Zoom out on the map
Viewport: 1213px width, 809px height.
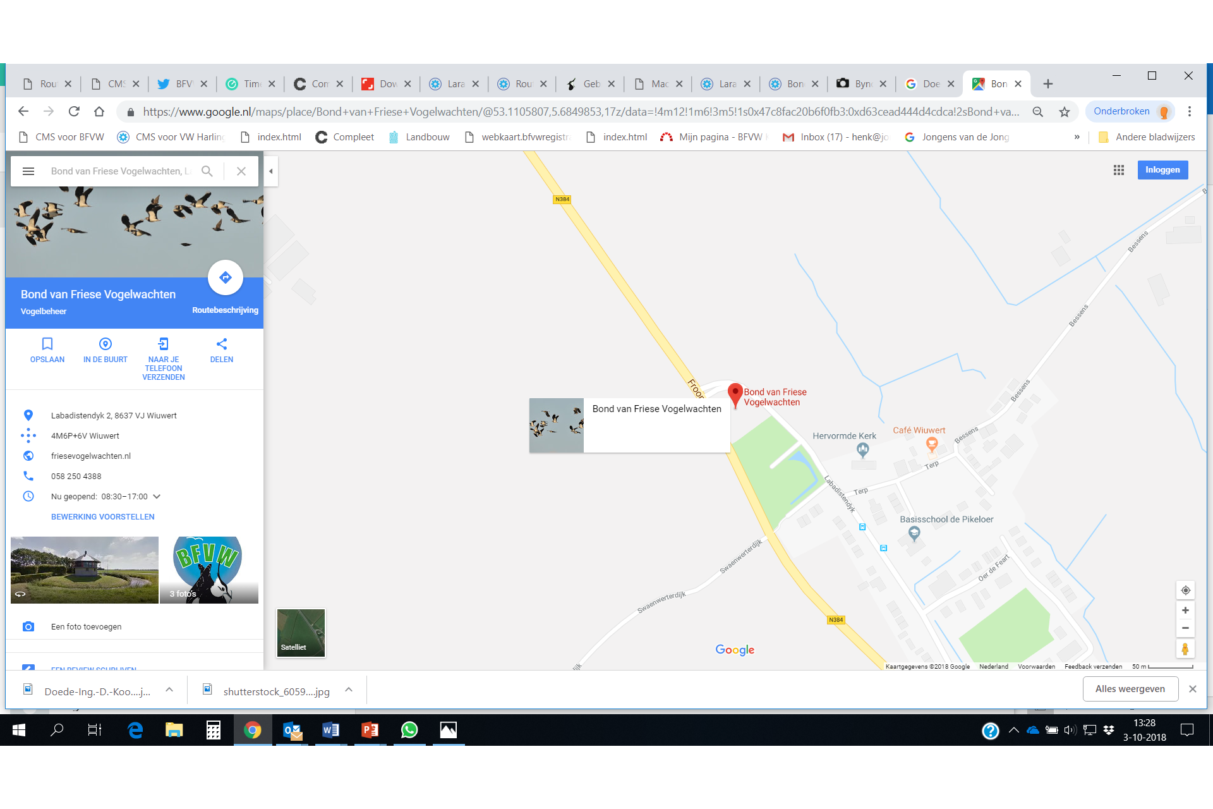tap(1186, 628)
